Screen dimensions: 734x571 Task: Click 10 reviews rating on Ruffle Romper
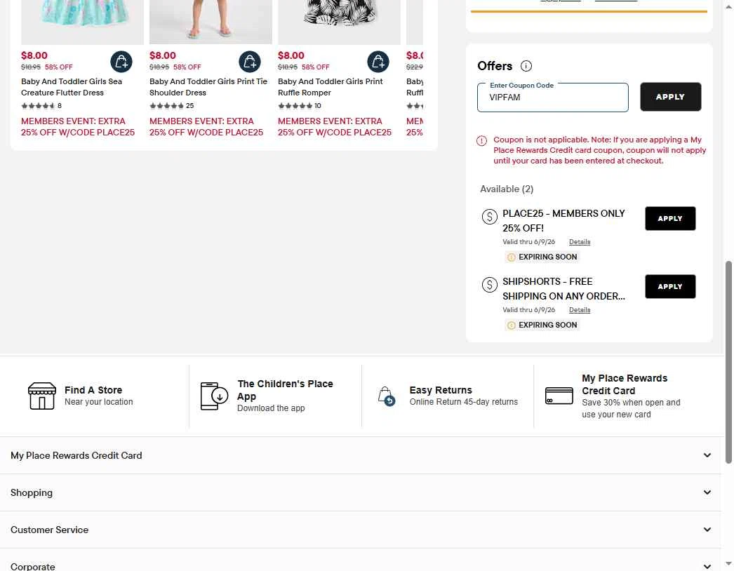click(x=300, y=106)
